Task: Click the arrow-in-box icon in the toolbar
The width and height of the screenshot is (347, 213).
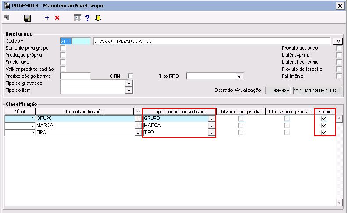Action: click(x=7, y=18)
